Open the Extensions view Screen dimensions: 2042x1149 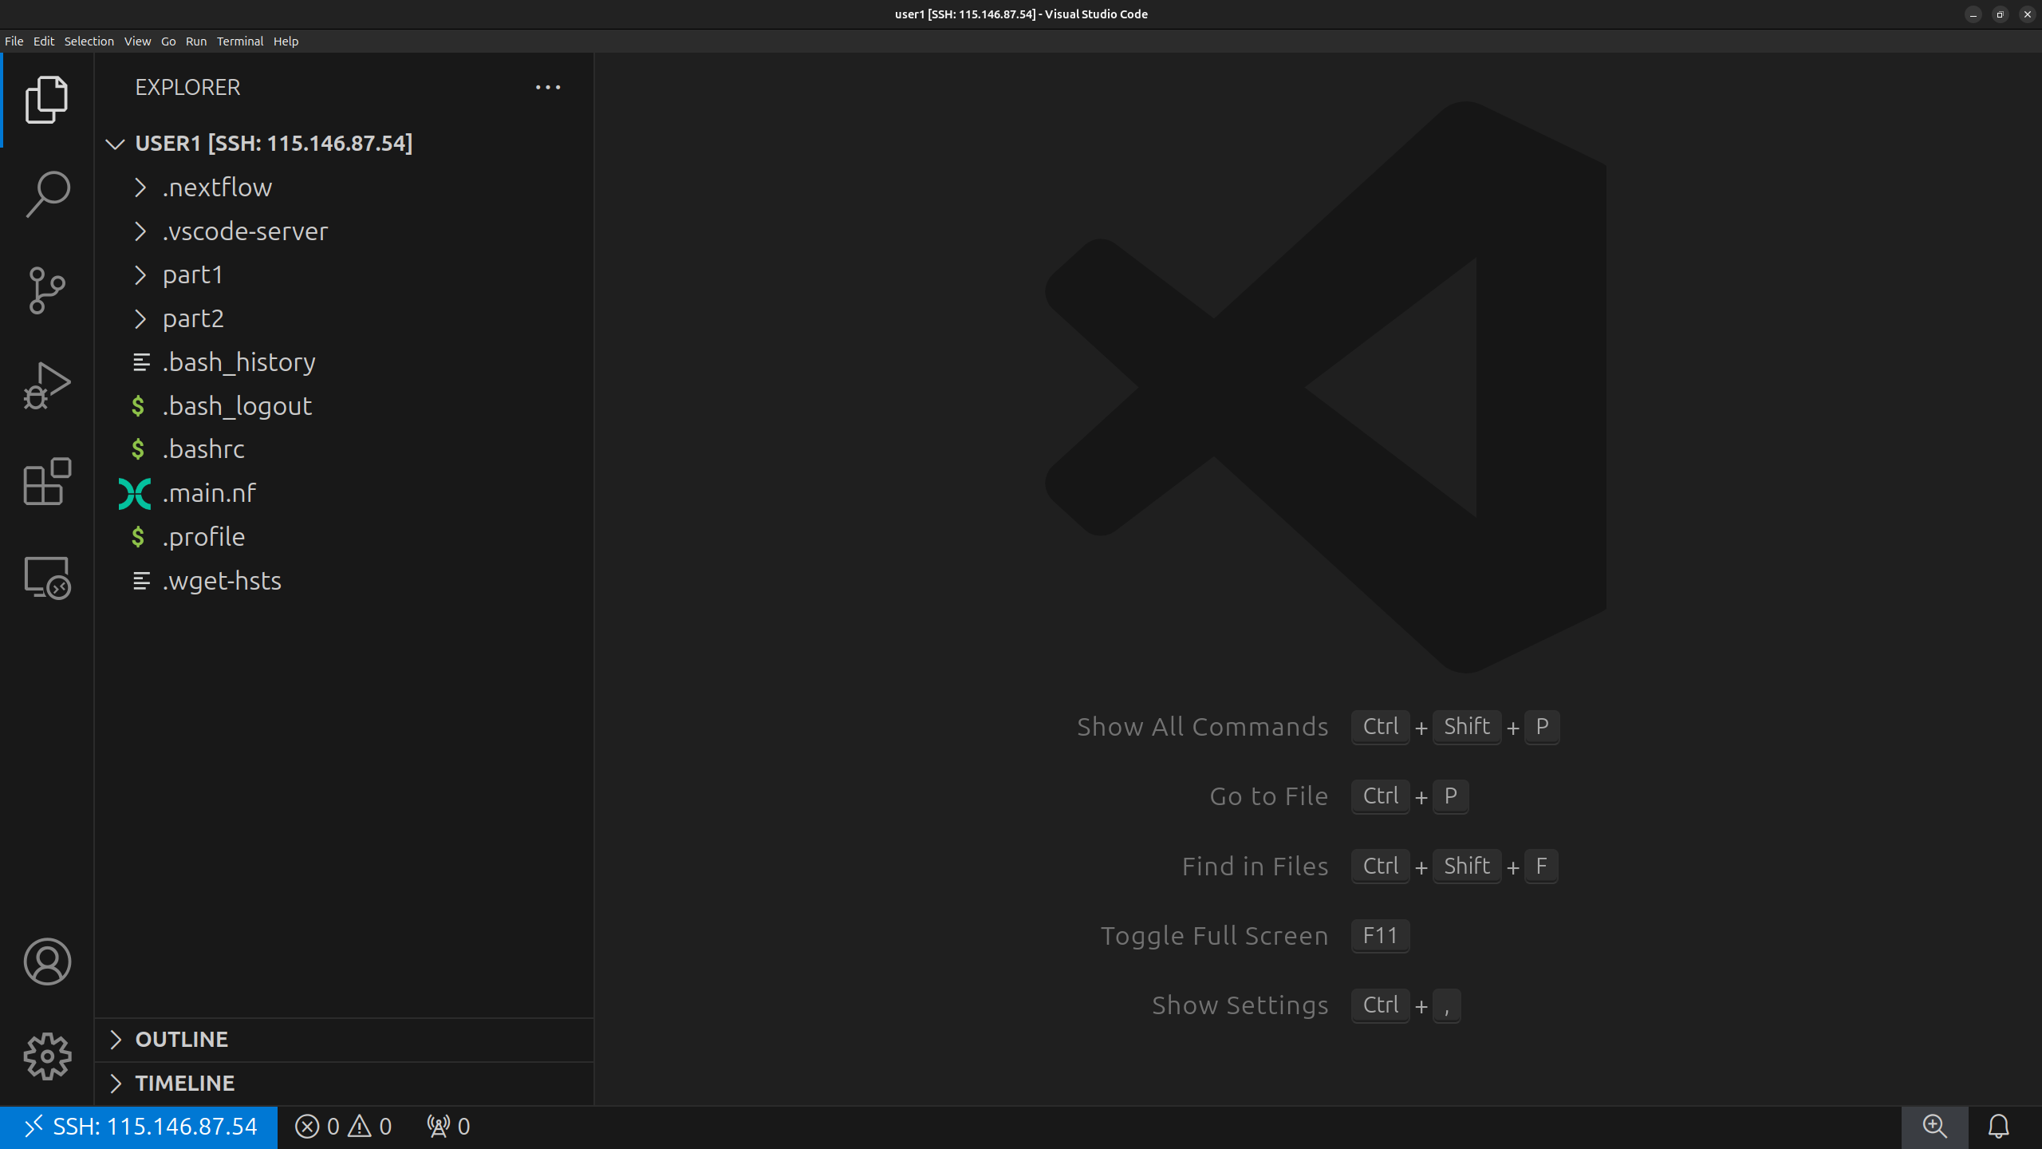click(x=47, y=481)
